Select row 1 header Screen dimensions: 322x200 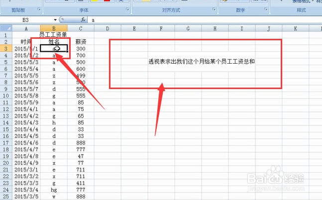[x=6, y=35]
